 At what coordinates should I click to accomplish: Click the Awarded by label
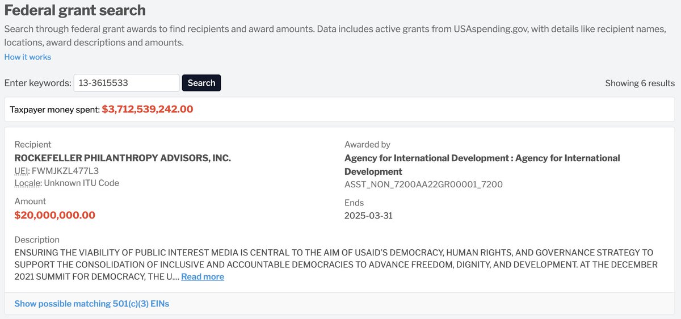pyautogui.click(x=367, y=144)
